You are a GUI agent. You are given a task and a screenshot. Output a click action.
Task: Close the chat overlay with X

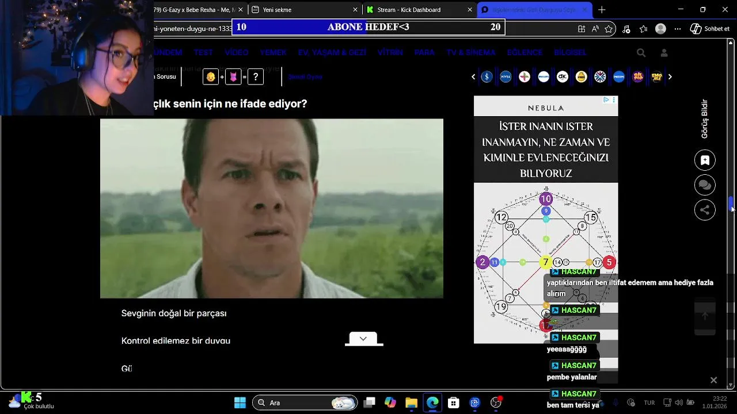[713, 380]
